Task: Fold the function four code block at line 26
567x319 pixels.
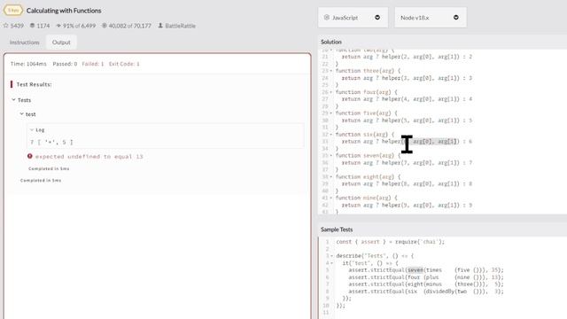Action: pyautogui.click(x=330, y=92)
